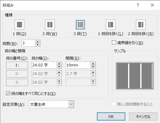
Task: Increase column 1 spacing with up arrow
Action: point(93,64)
